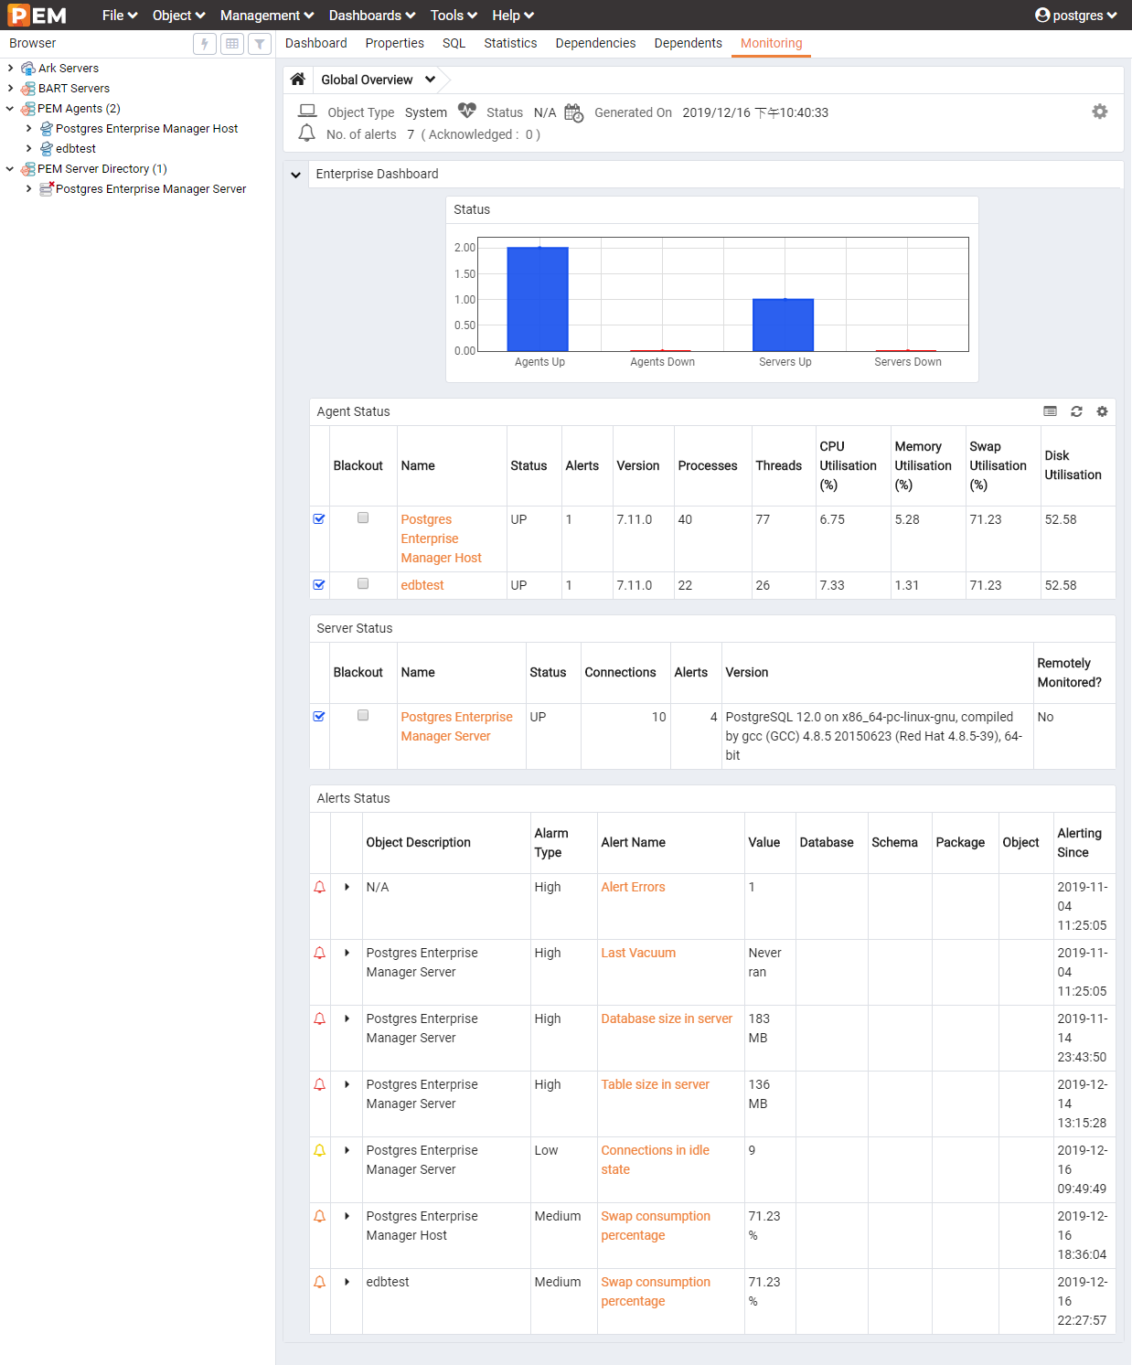This screenshot has height=1365, width=1132.
Task: Click the Agent Status table view icon
Action: (1051, 411)
